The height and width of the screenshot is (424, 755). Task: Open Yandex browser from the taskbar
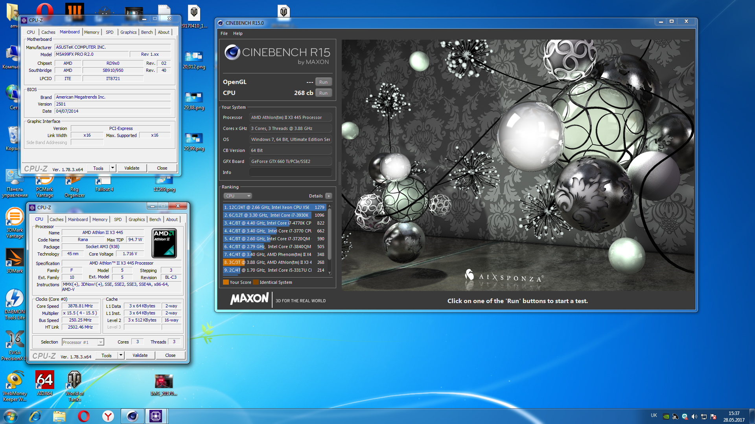click(x=108, y=416)
